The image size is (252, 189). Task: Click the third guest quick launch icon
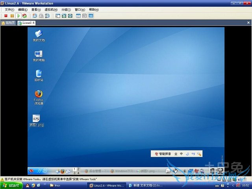point(68,172)
